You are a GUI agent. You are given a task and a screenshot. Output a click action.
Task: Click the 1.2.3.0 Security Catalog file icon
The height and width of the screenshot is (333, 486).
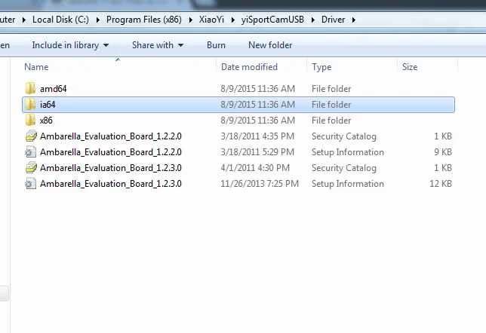31,167
